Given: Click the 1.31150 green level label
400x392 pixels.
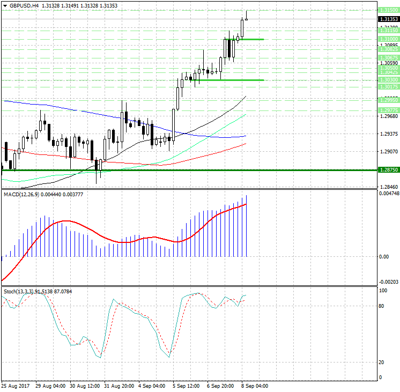Looking at the screenshot, I should (x=389, y=31).
